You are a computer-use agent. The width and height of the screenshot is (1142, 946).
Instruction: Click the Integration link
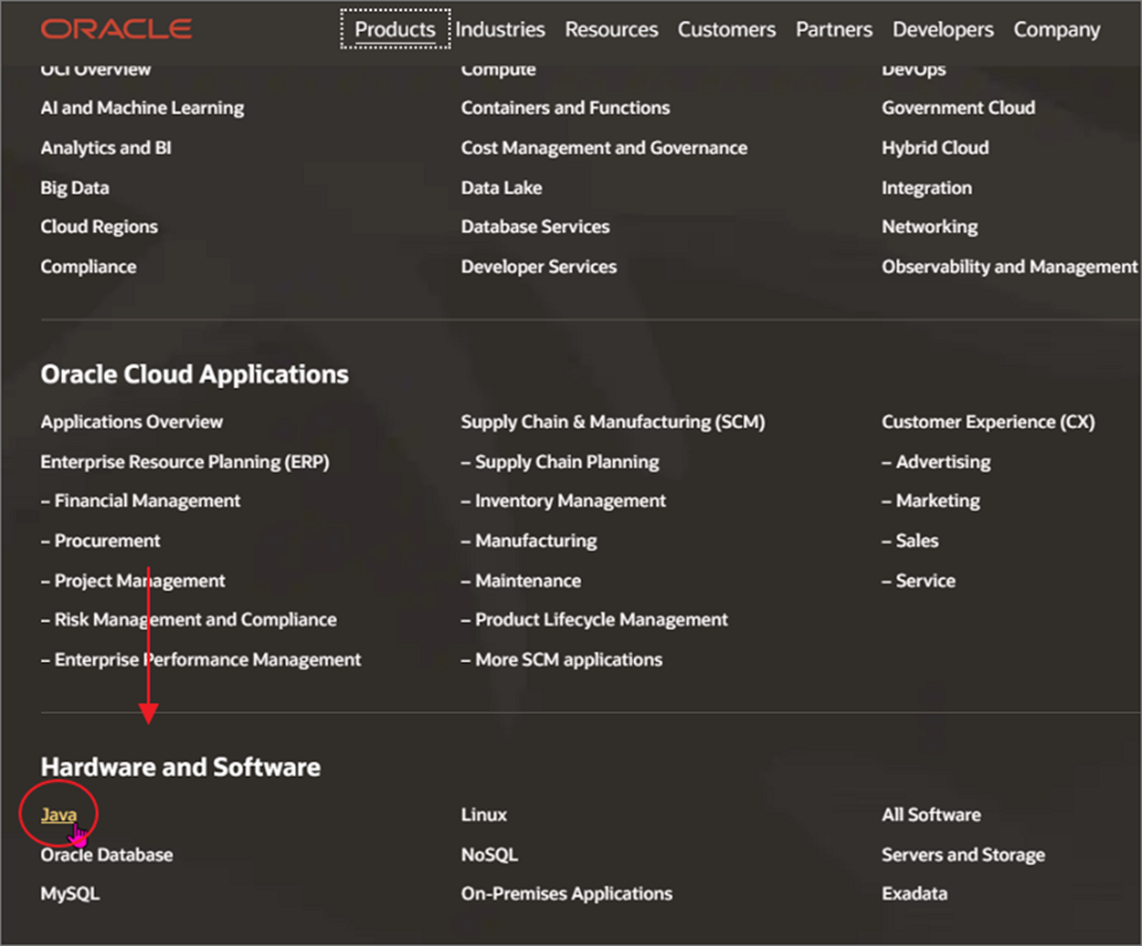coord(926,188)
